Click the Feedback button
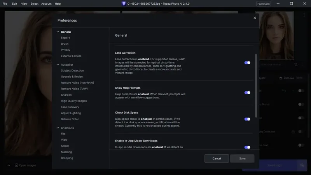Viewport: 311px width, 175px height. coord(263,3)
